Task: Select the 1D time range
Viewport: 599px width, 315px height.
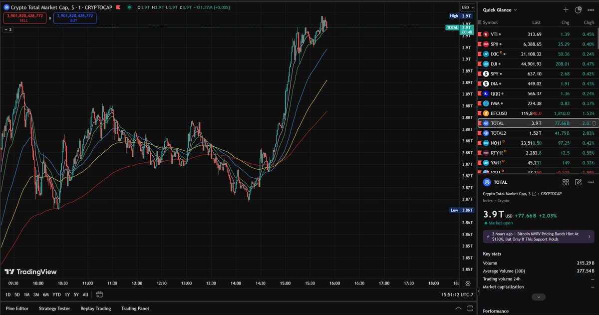Action: pos(8,295)
